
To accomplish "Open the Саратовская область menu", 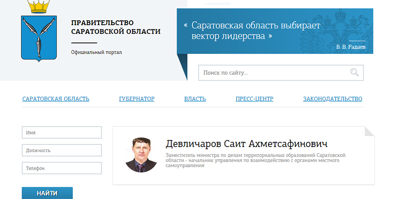I will pyautogui.click(x=56, y=99).
